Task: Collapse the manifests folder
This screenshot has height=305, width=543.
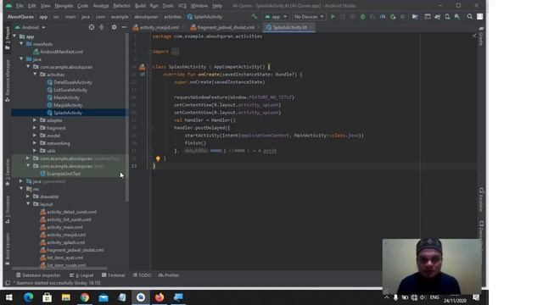Action: (21, 44)
